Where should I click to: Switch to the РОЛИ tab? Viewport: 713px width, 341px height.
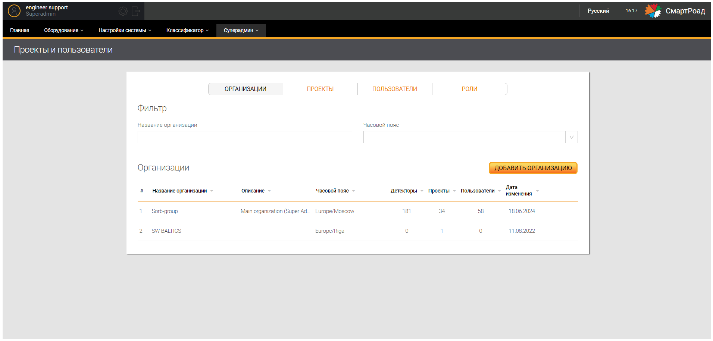pos(469,89)
